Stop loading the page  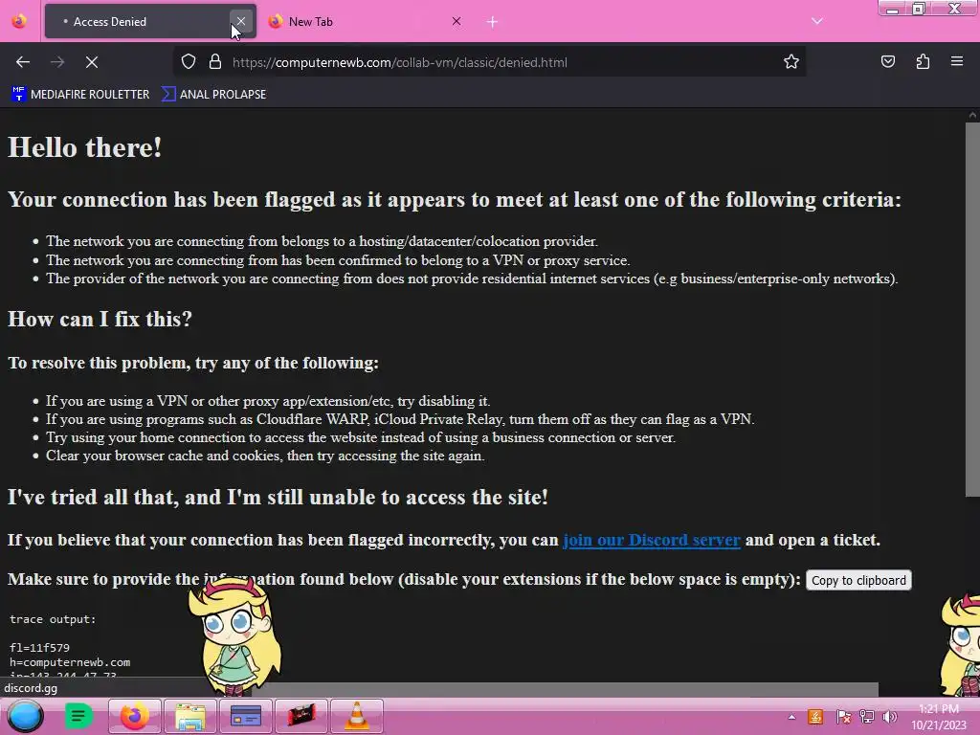(x=91, y=62)
